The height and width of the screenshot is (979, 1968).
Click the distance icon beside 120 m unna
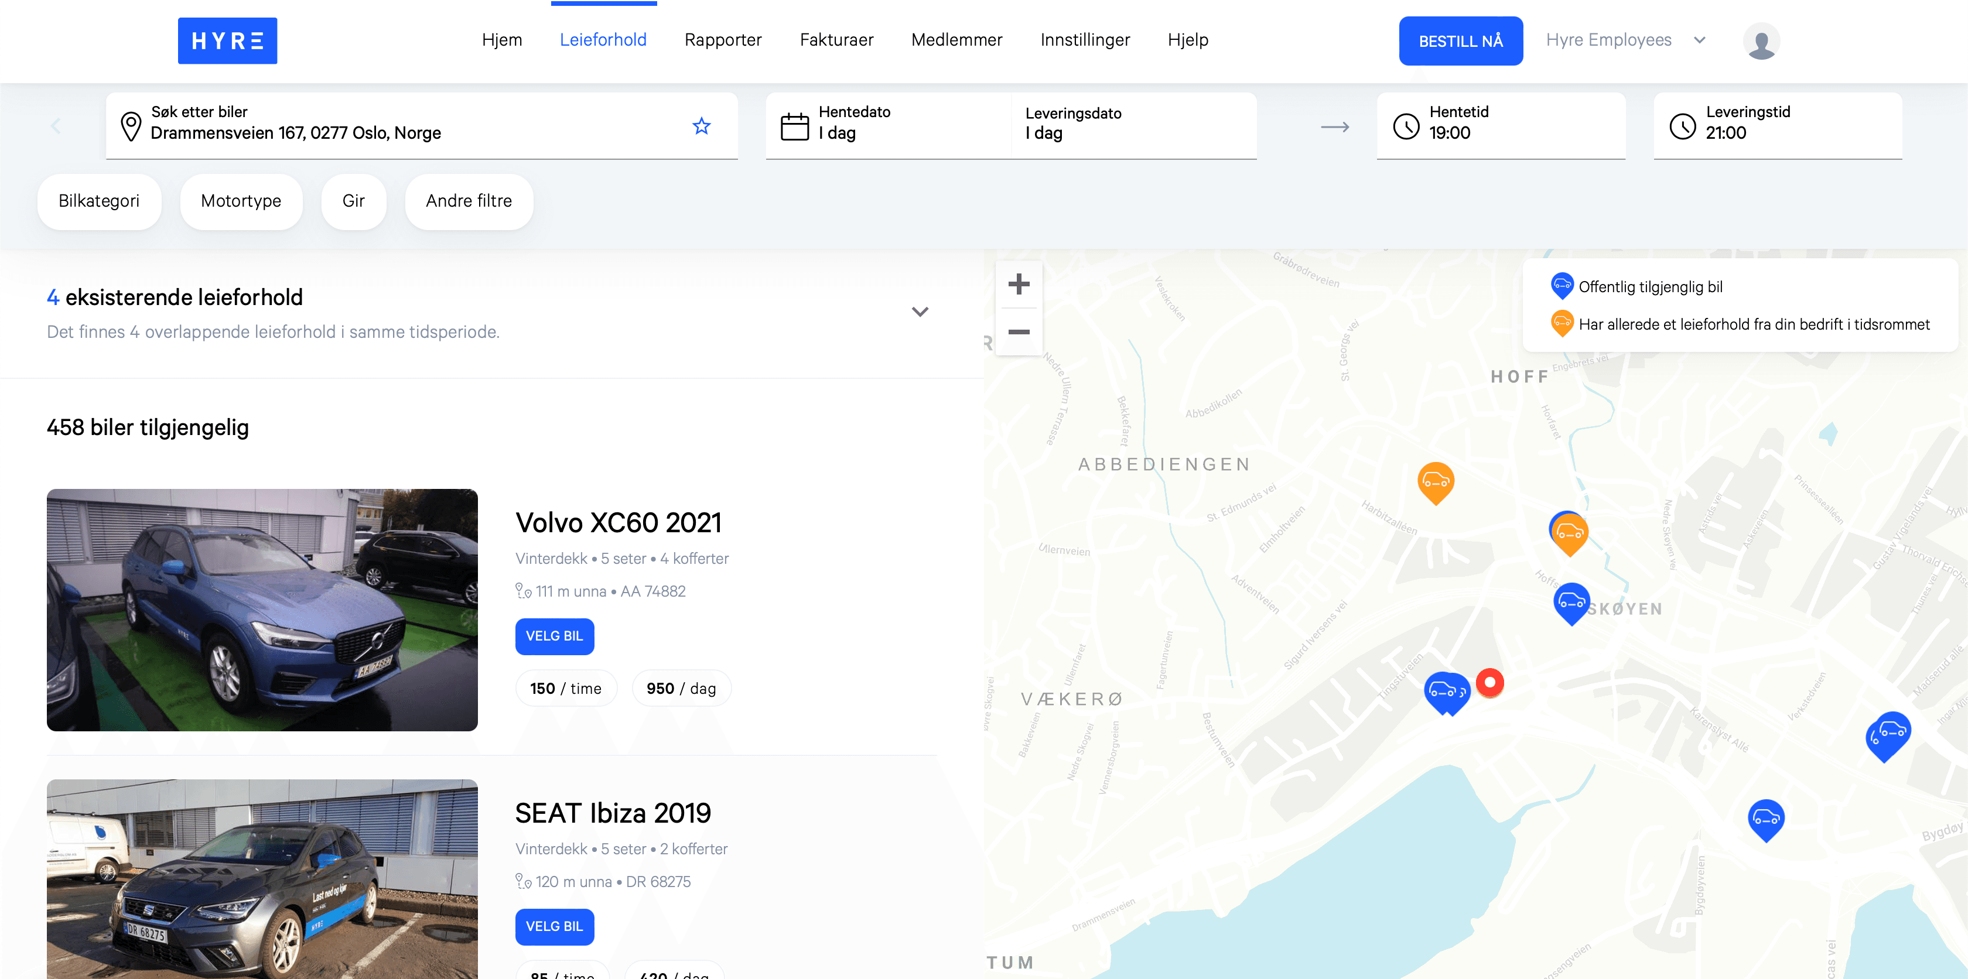click(523, 881)
